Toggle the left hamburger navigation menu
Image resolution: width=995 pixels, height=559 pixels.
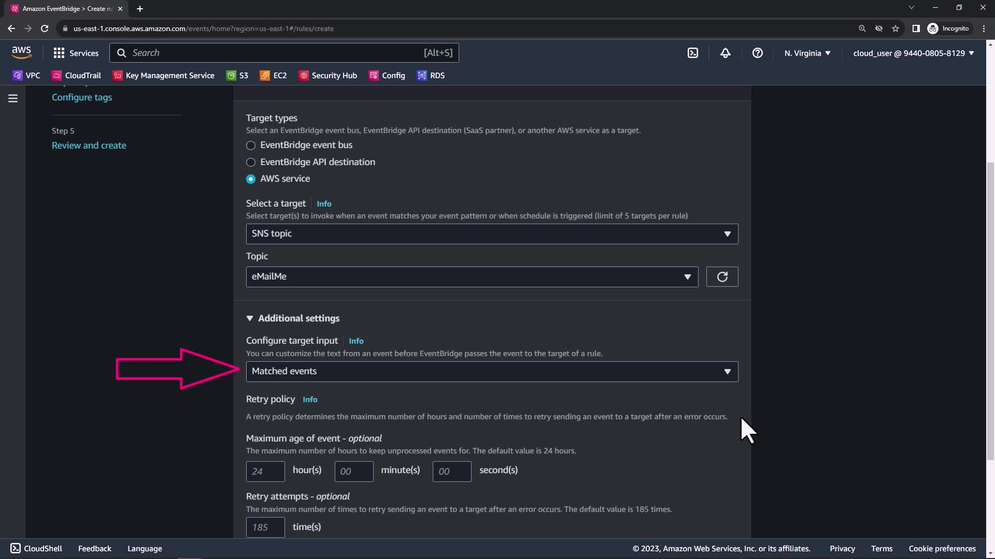click(13, 98)
